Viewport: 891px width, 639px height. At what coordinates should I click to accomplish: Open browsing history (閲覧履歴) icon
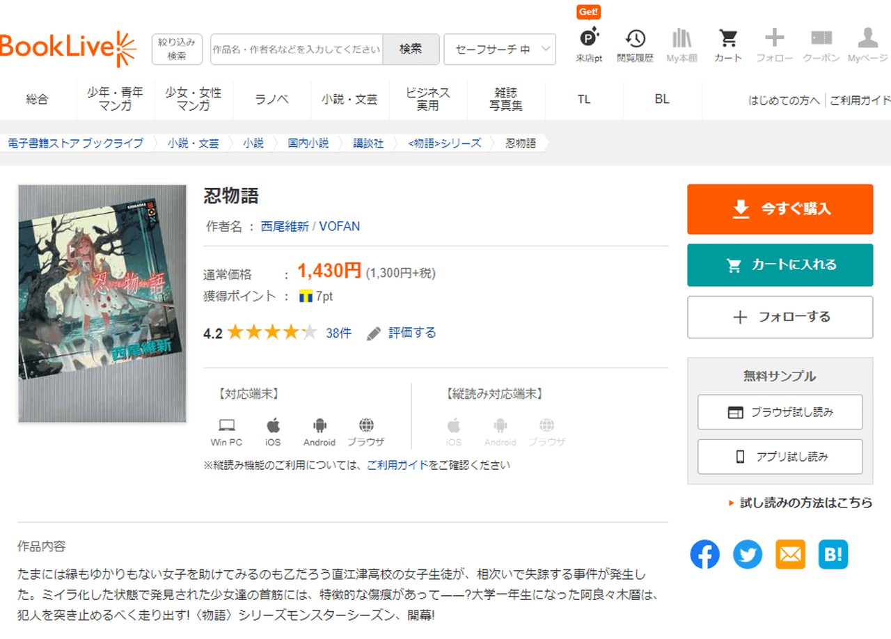pyautogui.click(x=635, y=45)
